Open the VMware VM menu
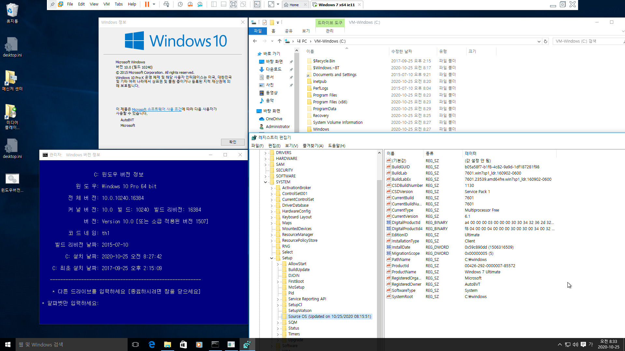This screenshot has width=625, height=351. click(106, 4)
